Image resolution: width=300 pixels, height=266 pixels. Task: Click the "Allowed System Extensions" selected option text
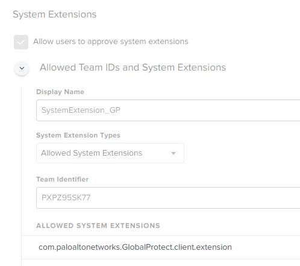tap(92, 153)
